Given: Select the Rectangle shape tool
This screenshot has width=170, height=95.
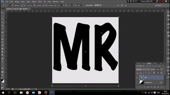Looking at the screenshot, I should tap(2, 68).
